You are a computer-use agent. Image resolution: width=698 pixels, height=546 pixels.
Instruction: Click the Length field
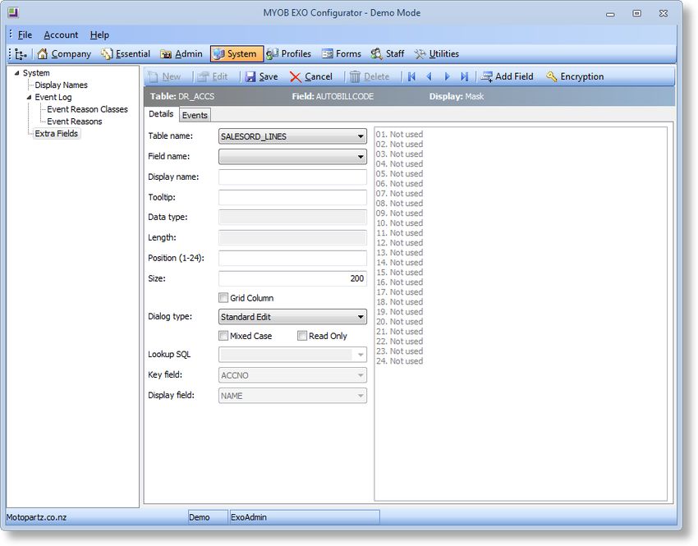292,238
